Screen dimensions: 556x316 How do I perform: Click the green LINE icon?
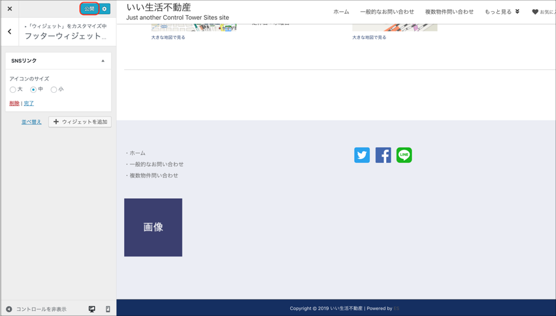404,155
